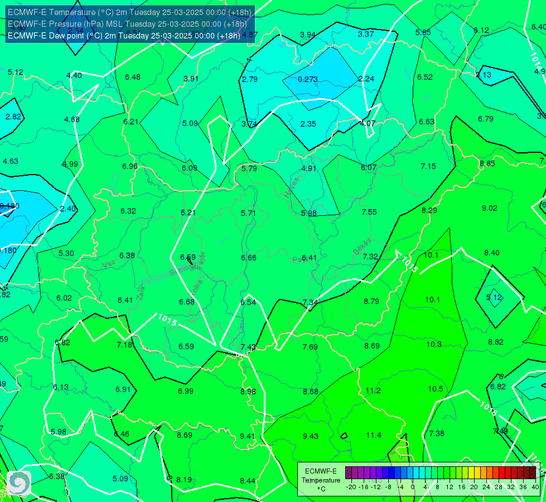
Task: Click the 5.79 temperature value
Action: [249, 169]
